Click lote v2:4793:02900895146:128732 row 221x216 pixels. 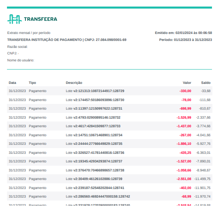[109, 117]
